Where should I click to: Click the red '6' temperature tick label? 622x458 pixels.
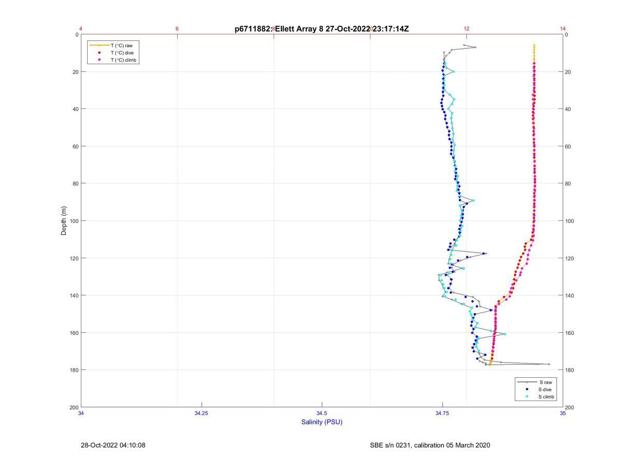(x=177, y=28)
